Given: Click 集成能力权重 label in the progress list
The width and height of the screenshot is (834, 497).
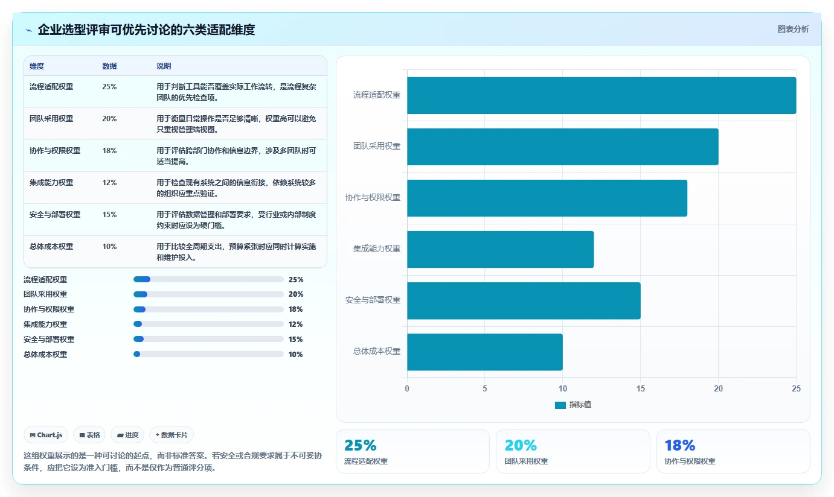Looking at the screenshot, I should coord(45,324).
